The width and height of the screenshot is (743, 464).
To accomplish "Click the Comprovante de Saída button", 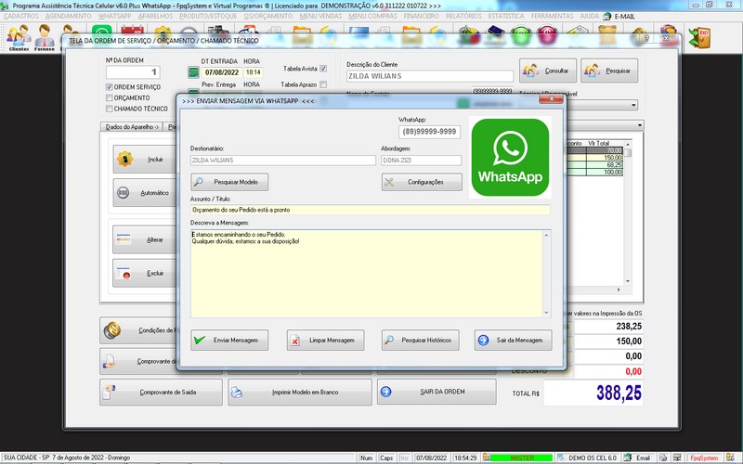I will pyautogui.click(x=161, y=392).
